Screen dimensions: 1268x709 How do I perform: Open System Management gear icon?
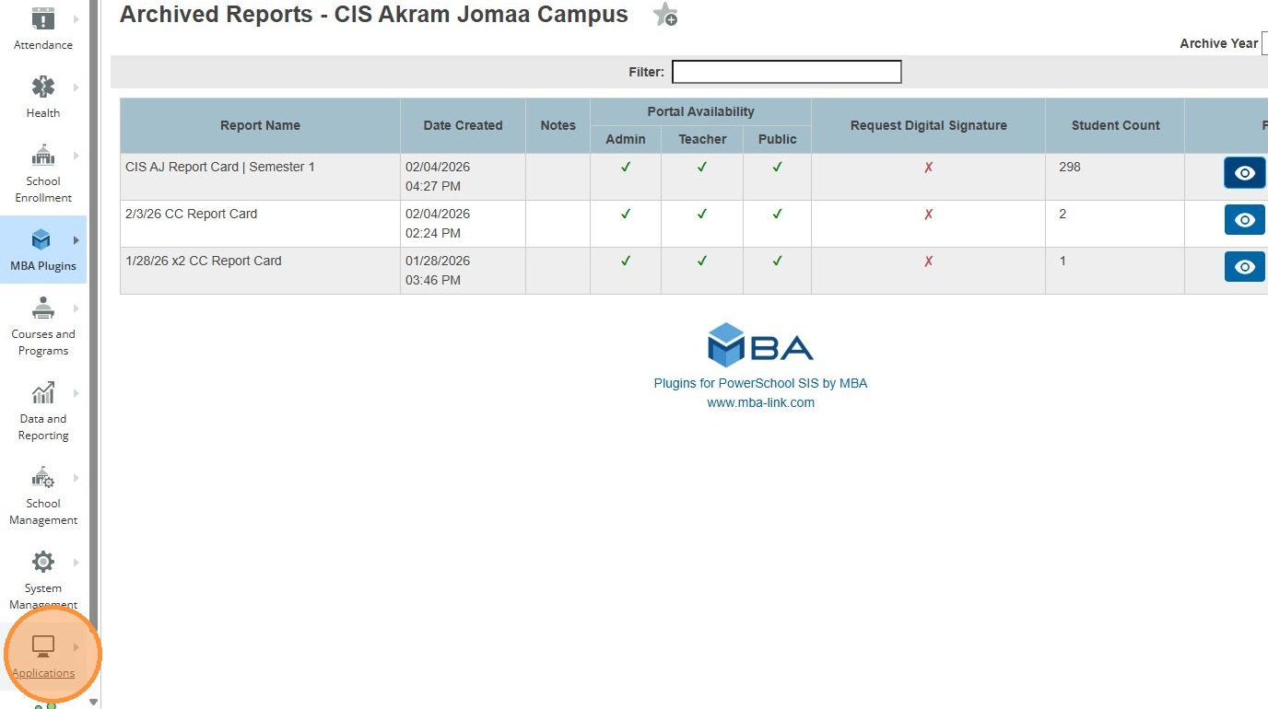[42, 563]
